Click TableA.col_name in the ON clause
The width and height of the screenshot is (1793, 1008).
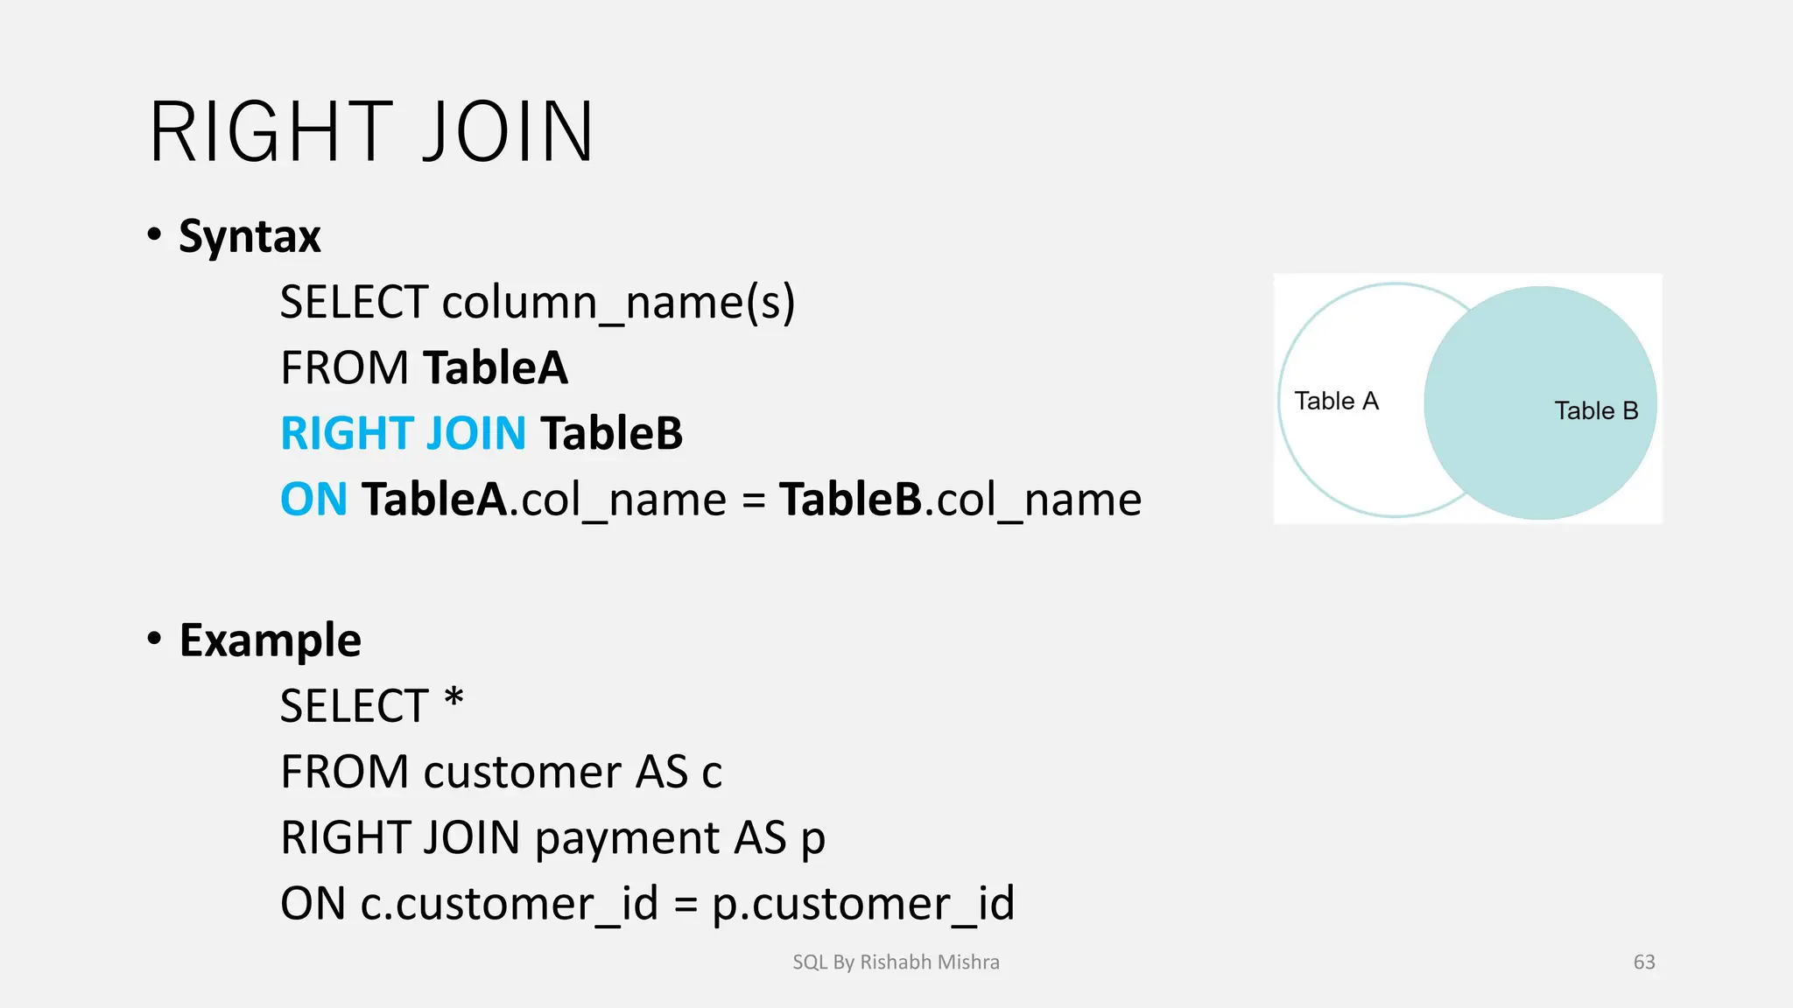(545, 500)
